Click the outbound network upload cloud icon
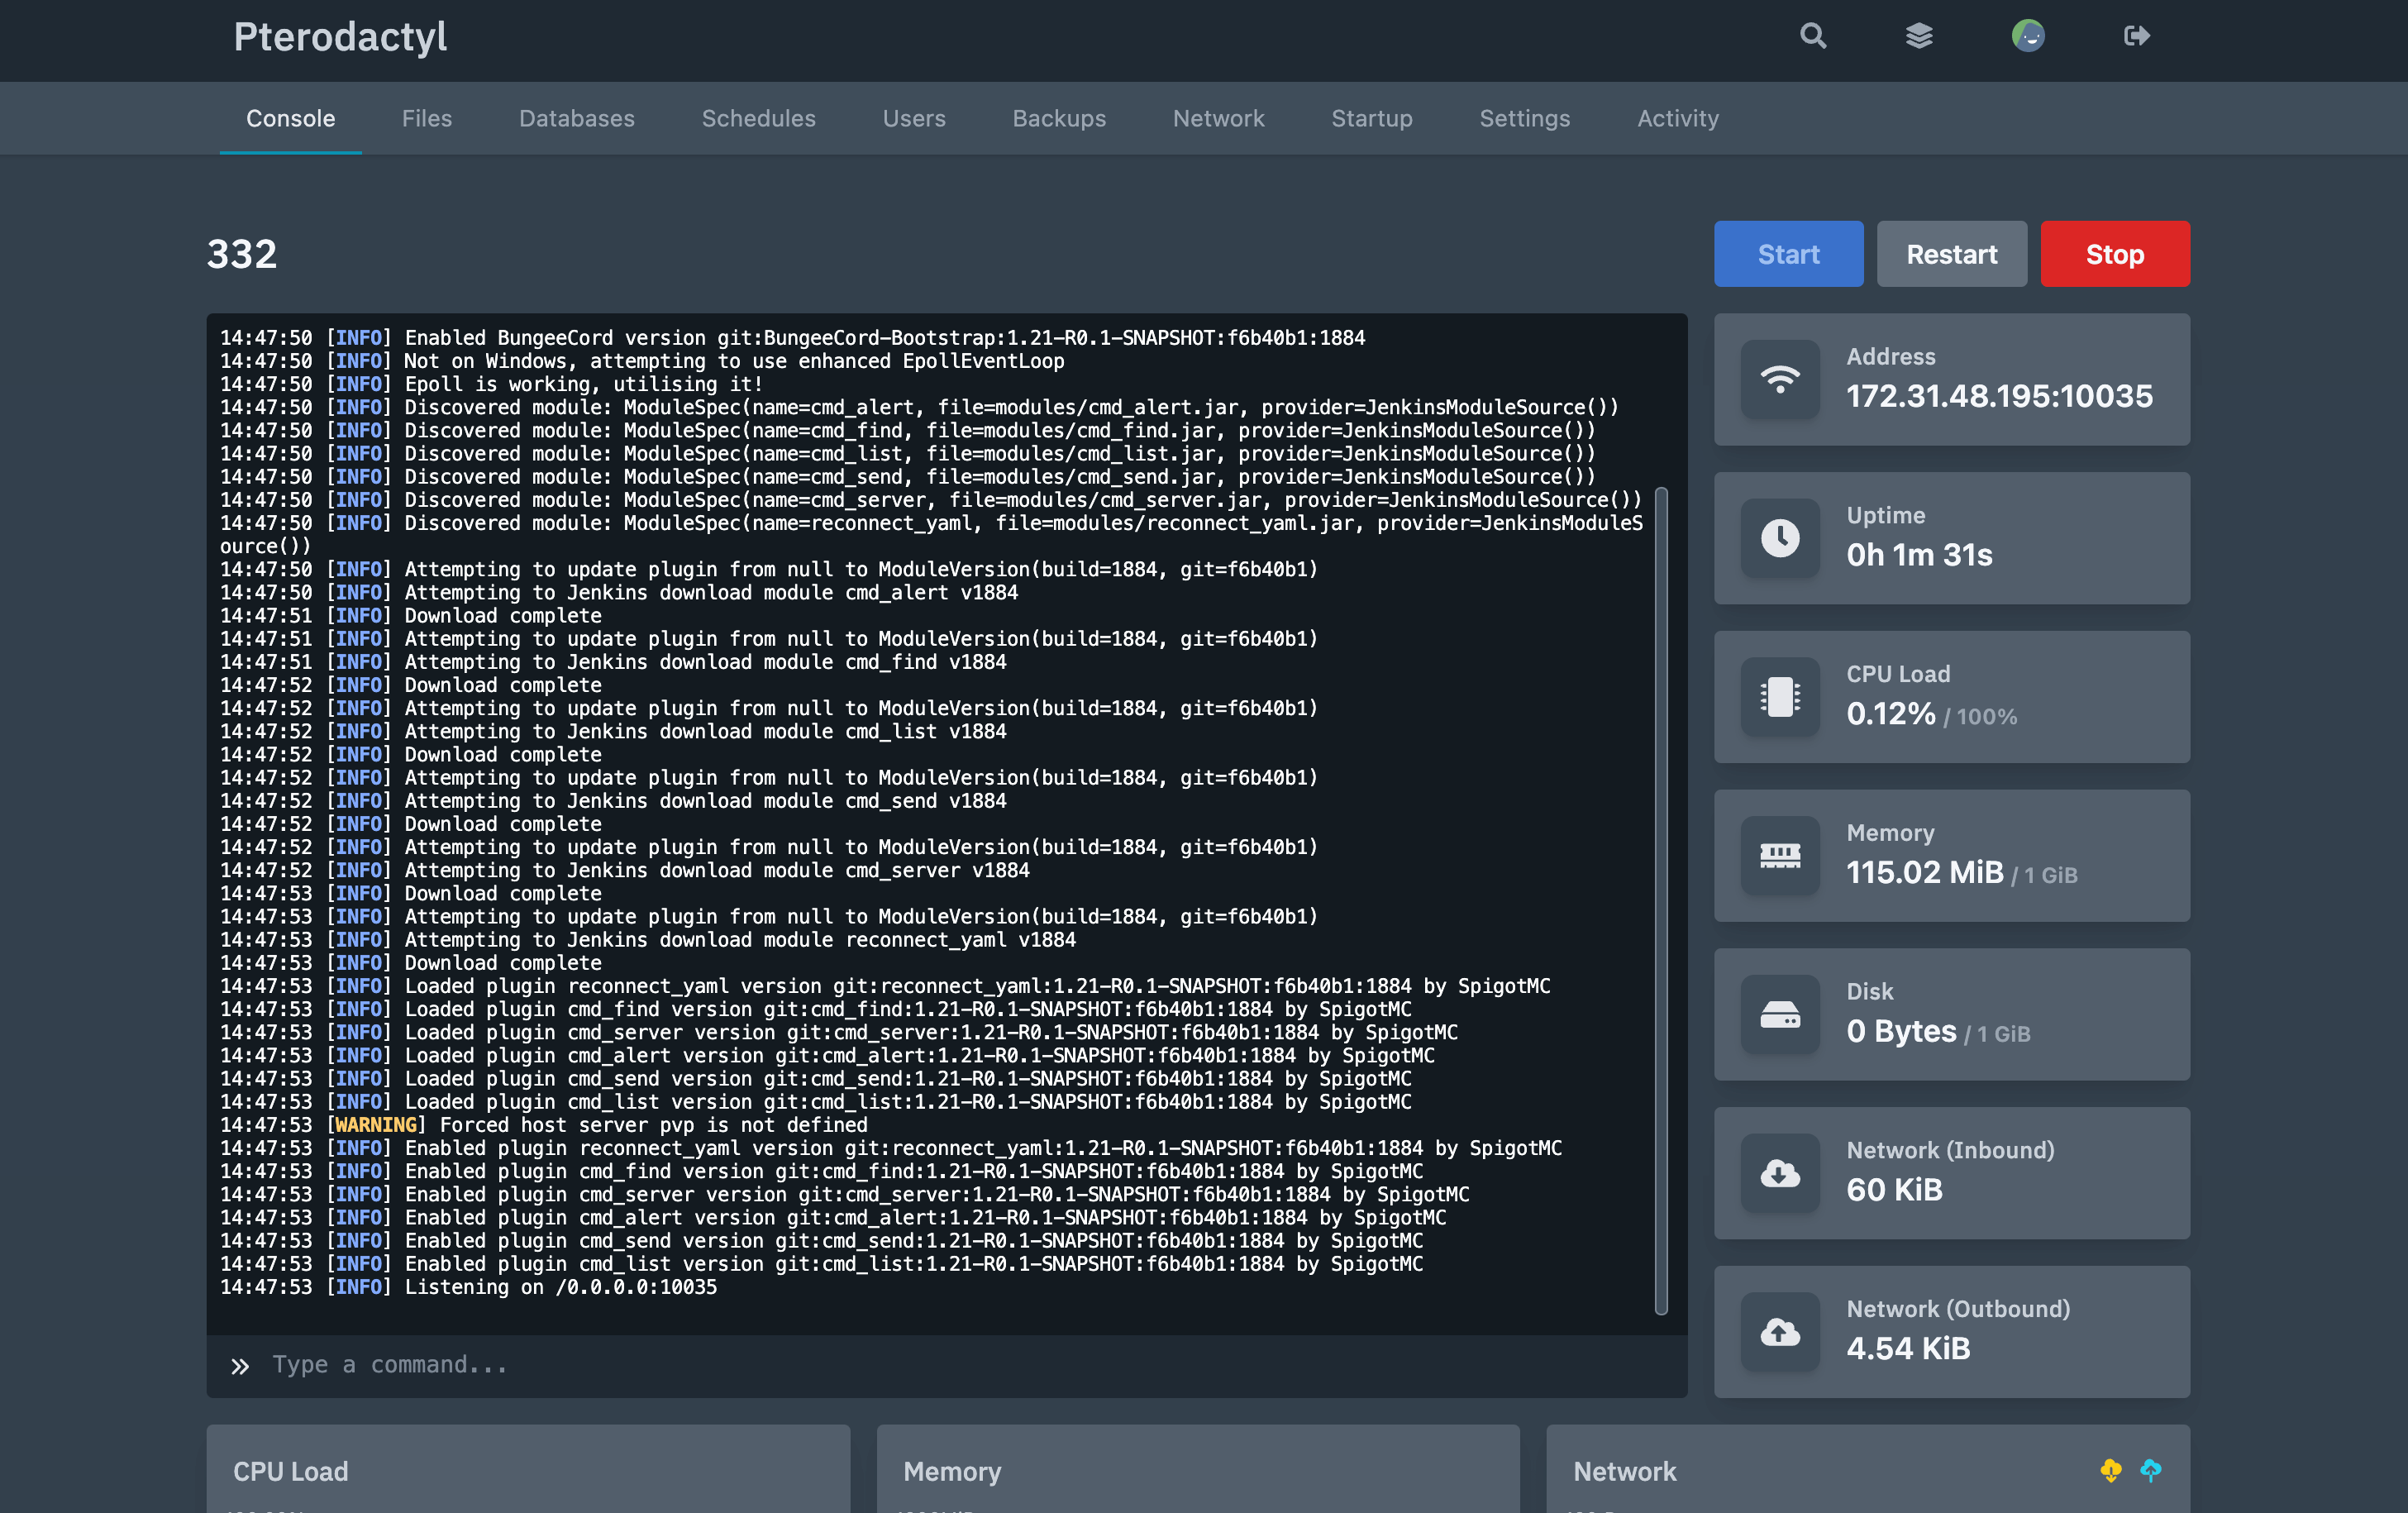This screenshot has width=2408, height=1513. pos(1780,1332)
